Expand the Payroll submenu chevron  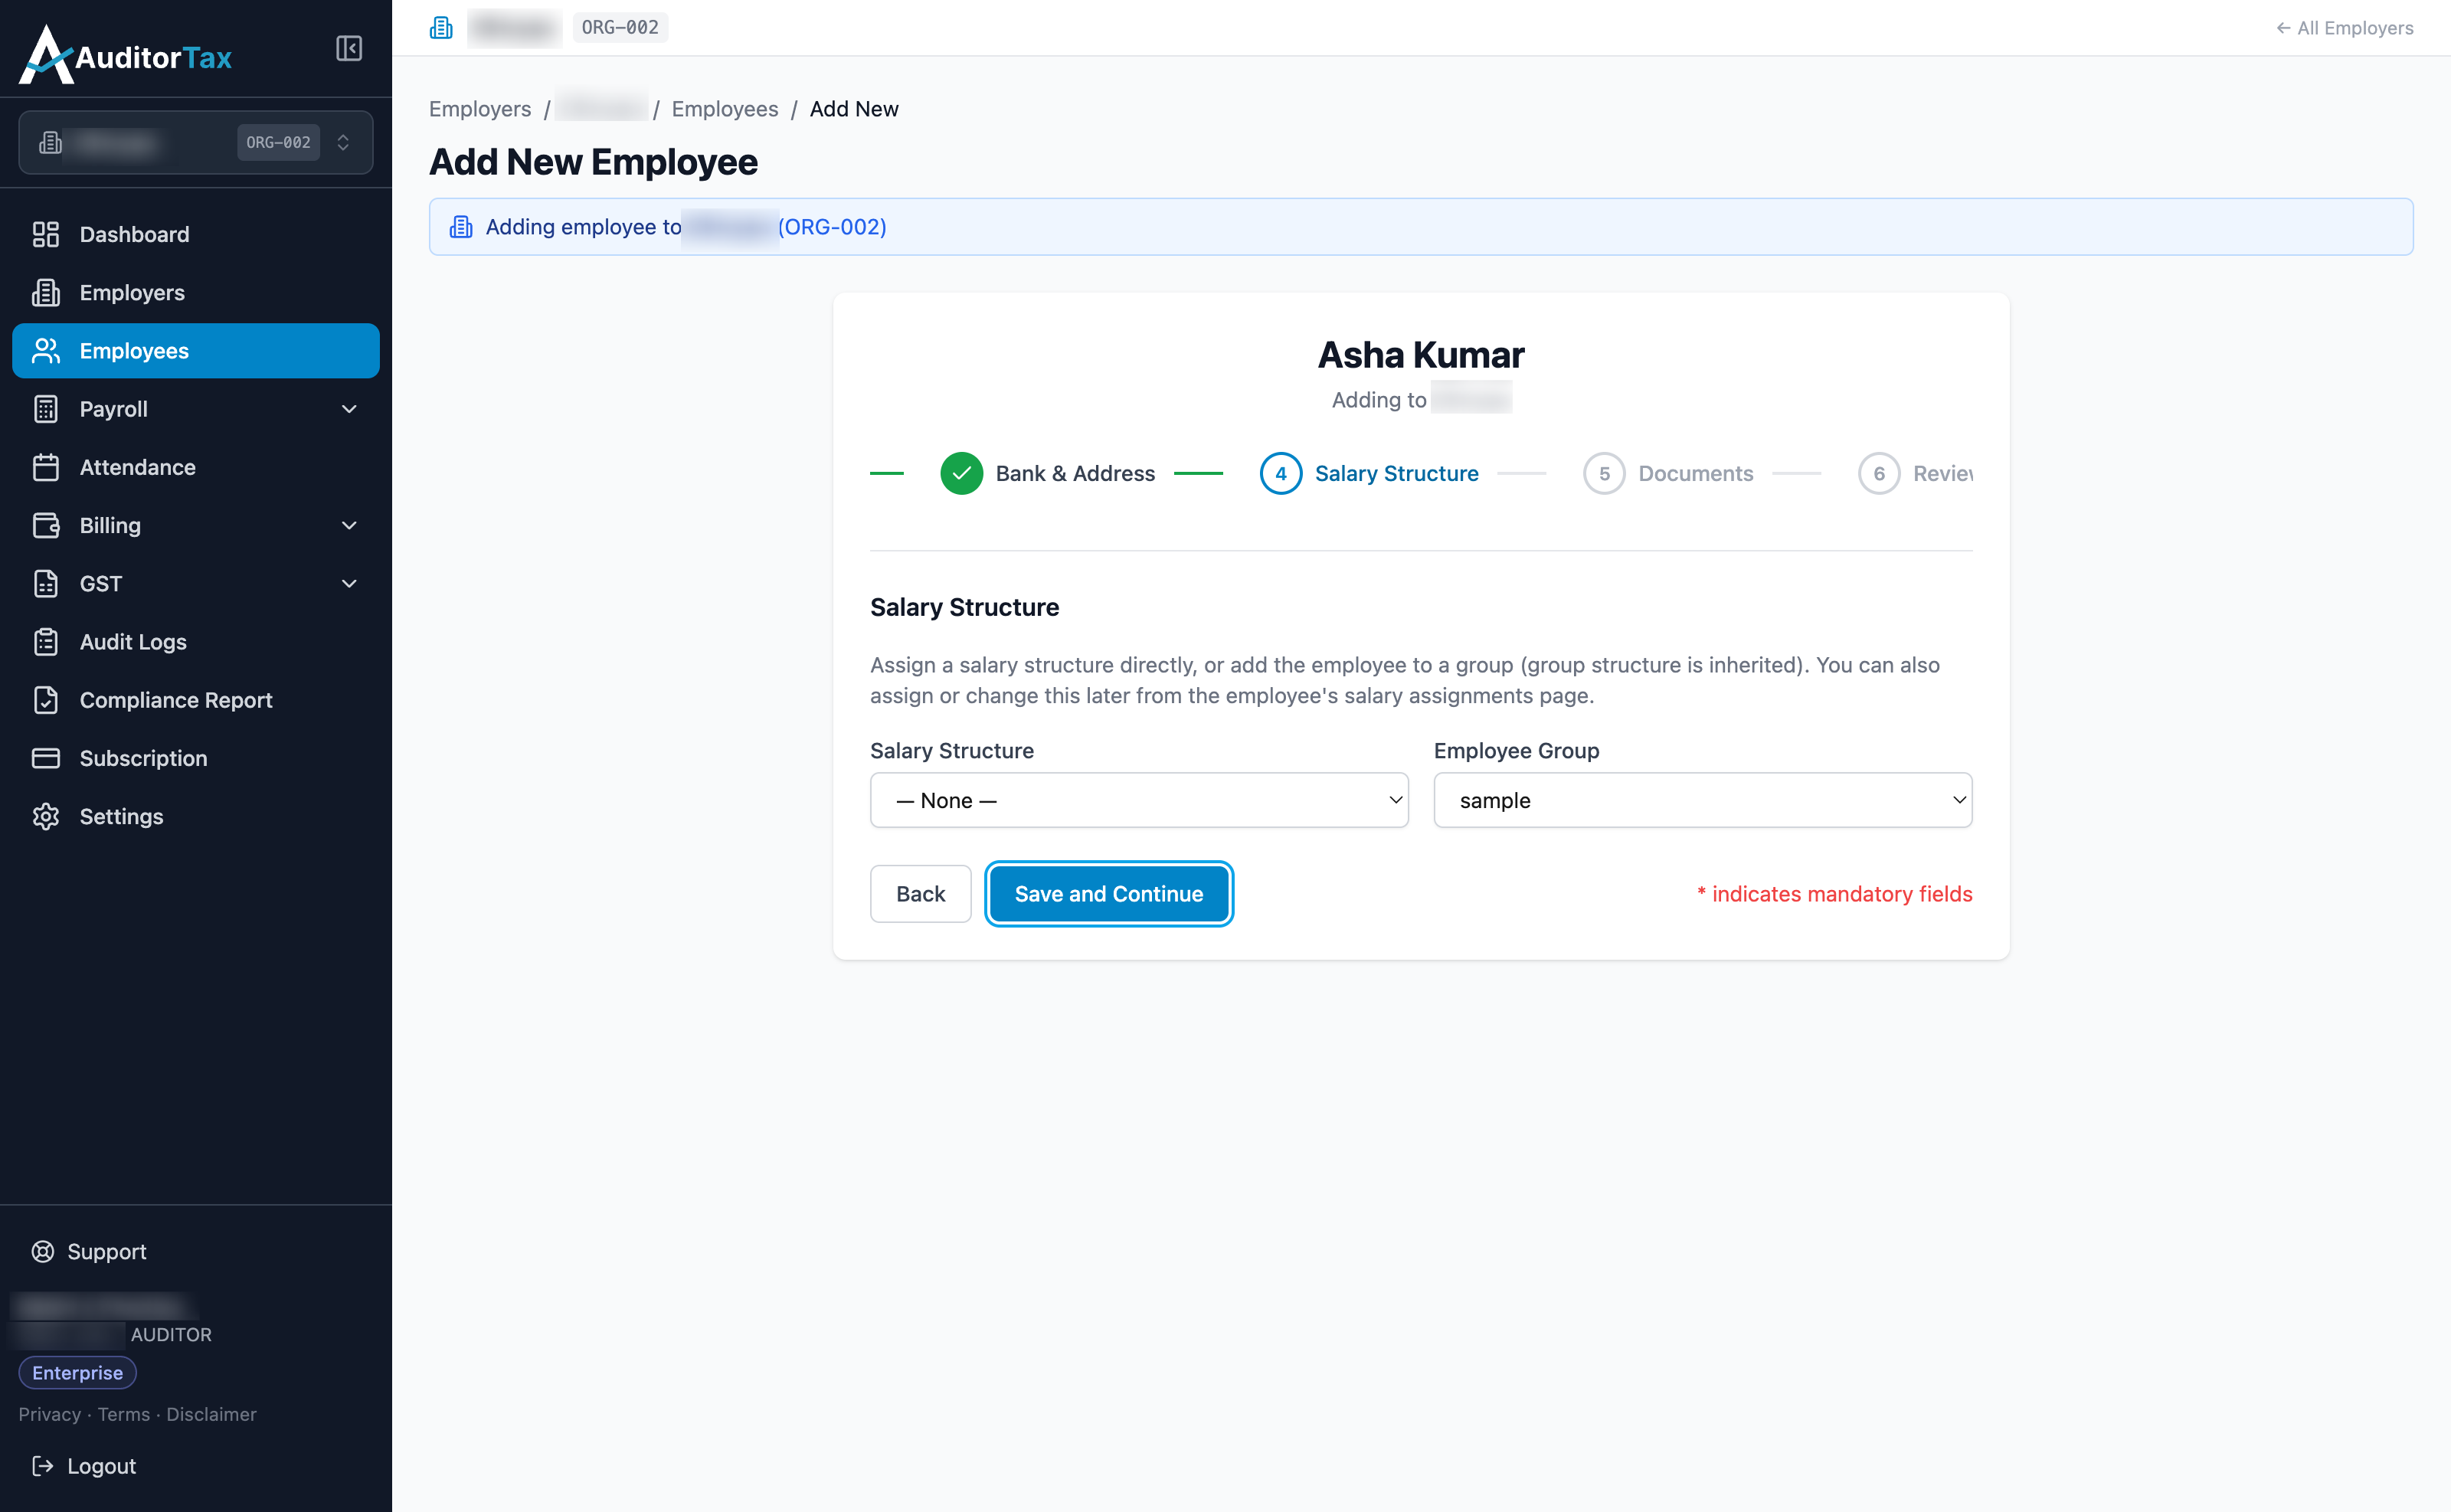pos(349,409)
